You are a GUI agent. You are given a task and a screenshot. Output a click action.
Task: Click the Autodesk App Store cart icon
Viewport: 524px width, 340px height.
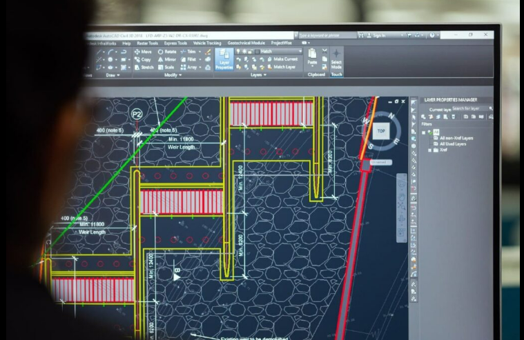(x=409, y=34)
